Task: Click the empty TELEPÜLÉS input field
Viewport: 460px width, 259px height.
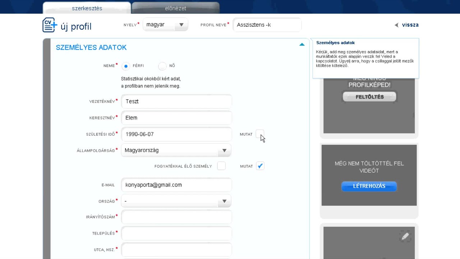Action: 176,233
